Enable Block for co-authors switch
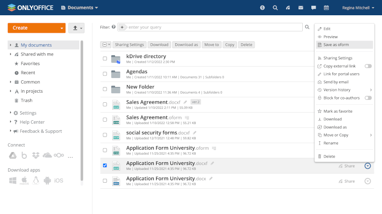Viewport: 382px width, 214px height. [368, 97]
